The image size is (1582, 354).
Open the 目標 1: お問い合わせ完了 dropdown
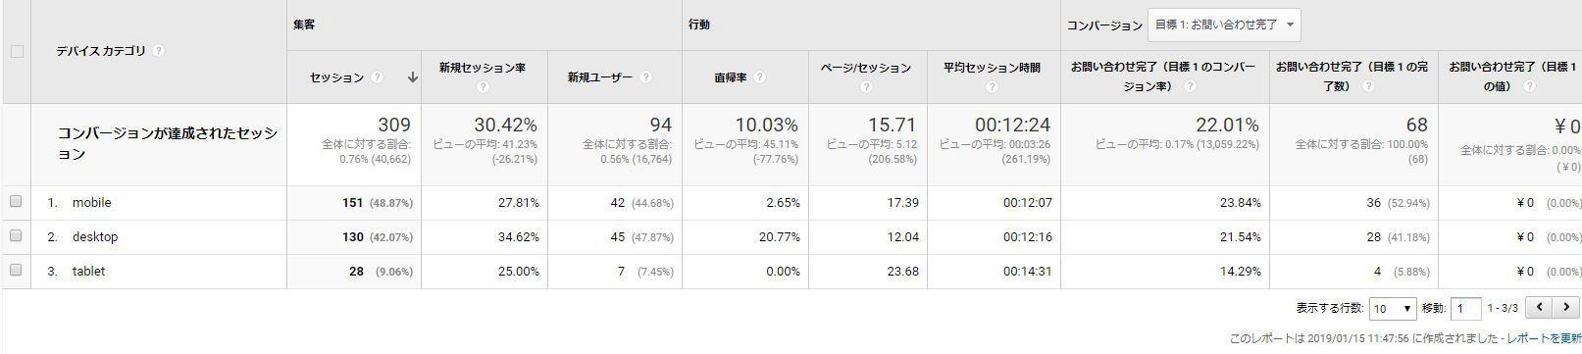pos(1224,25)
